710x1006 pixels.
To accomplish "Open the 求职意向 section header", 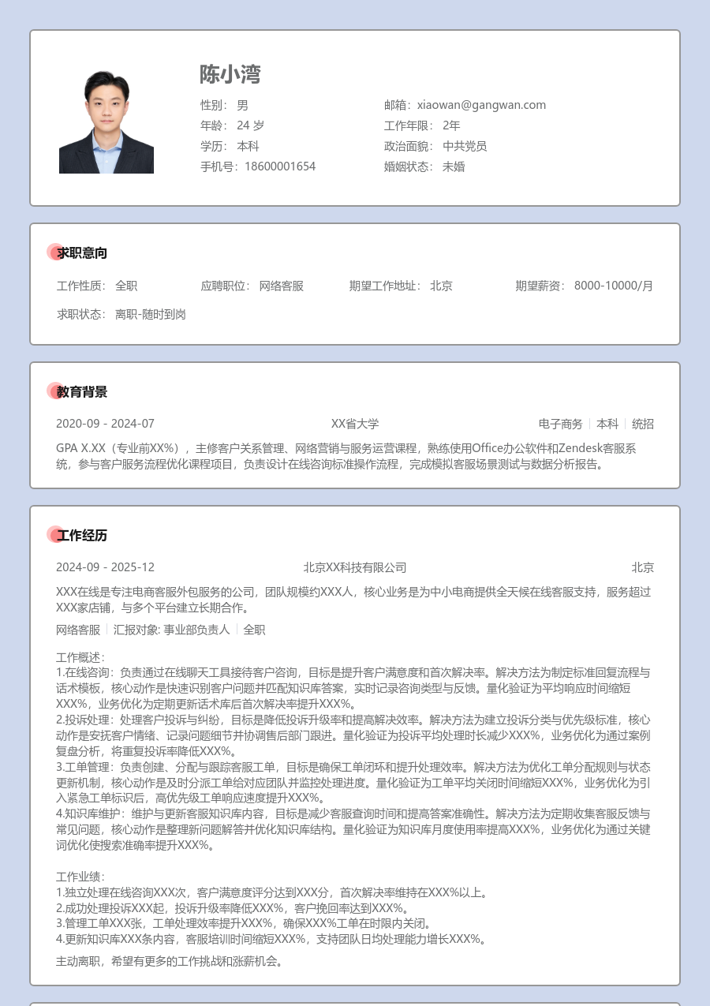I will [x=81, y=253].
